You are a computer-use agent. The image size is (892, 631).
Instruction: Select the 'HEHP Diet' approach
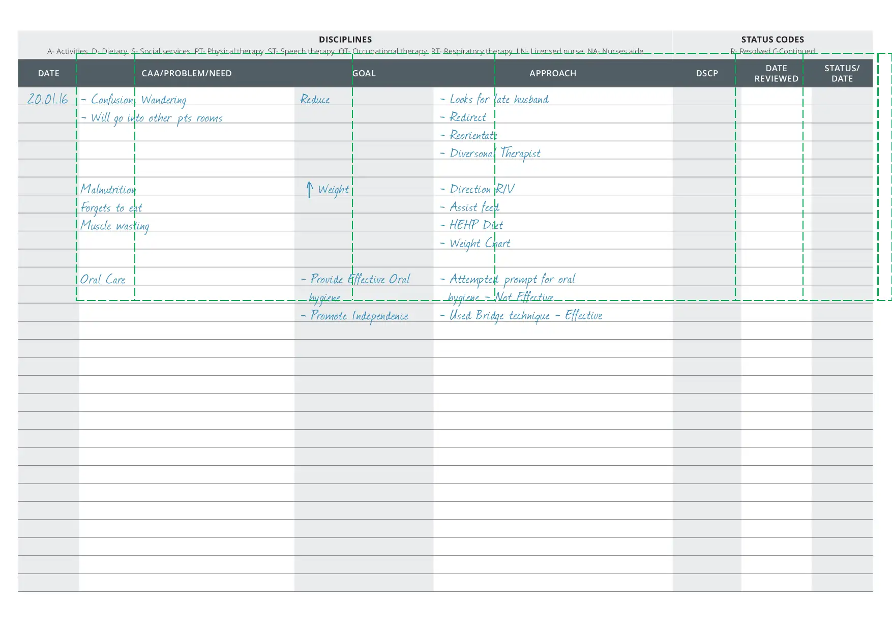click(471, 225)
